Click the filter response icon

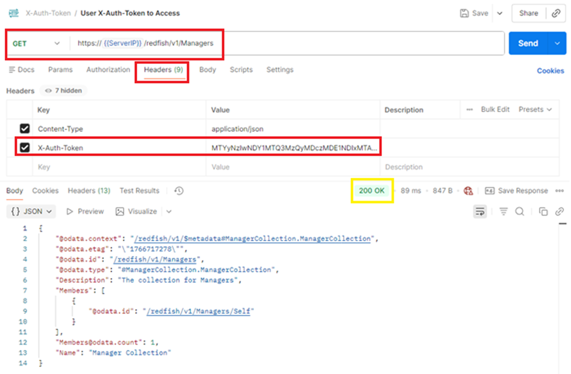tap(503, 211)
